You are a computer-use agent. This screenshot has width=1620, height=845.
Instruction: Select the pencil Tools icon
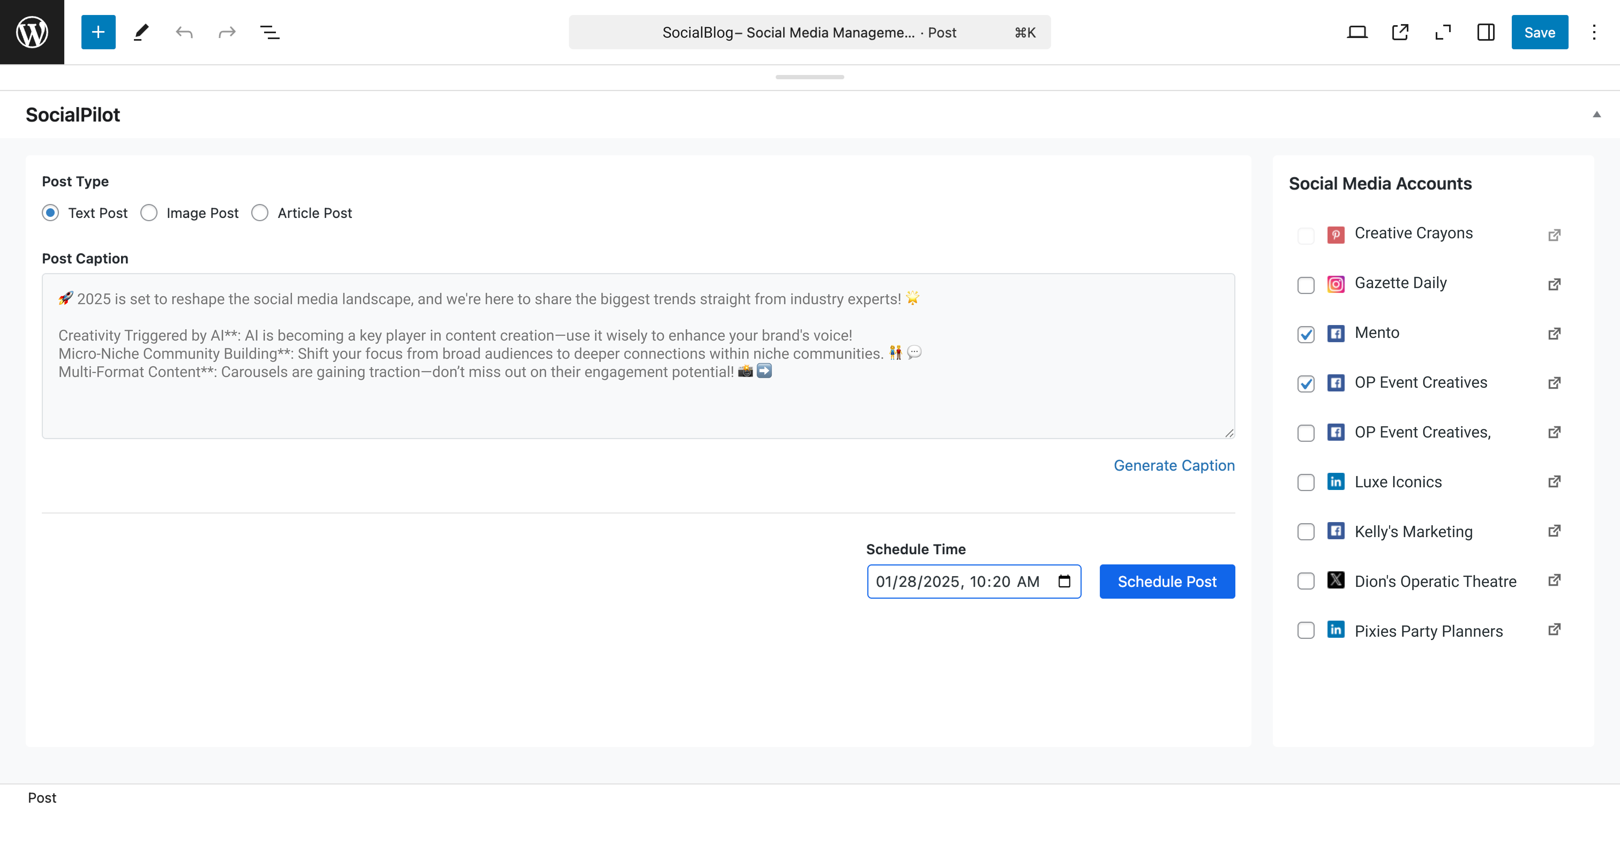141,32
